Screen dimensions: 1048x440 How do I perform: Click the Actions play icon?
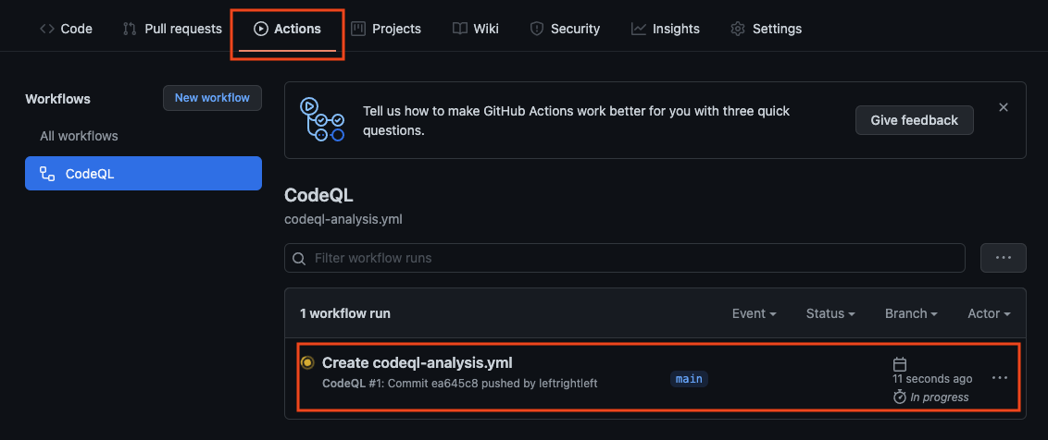261,29
